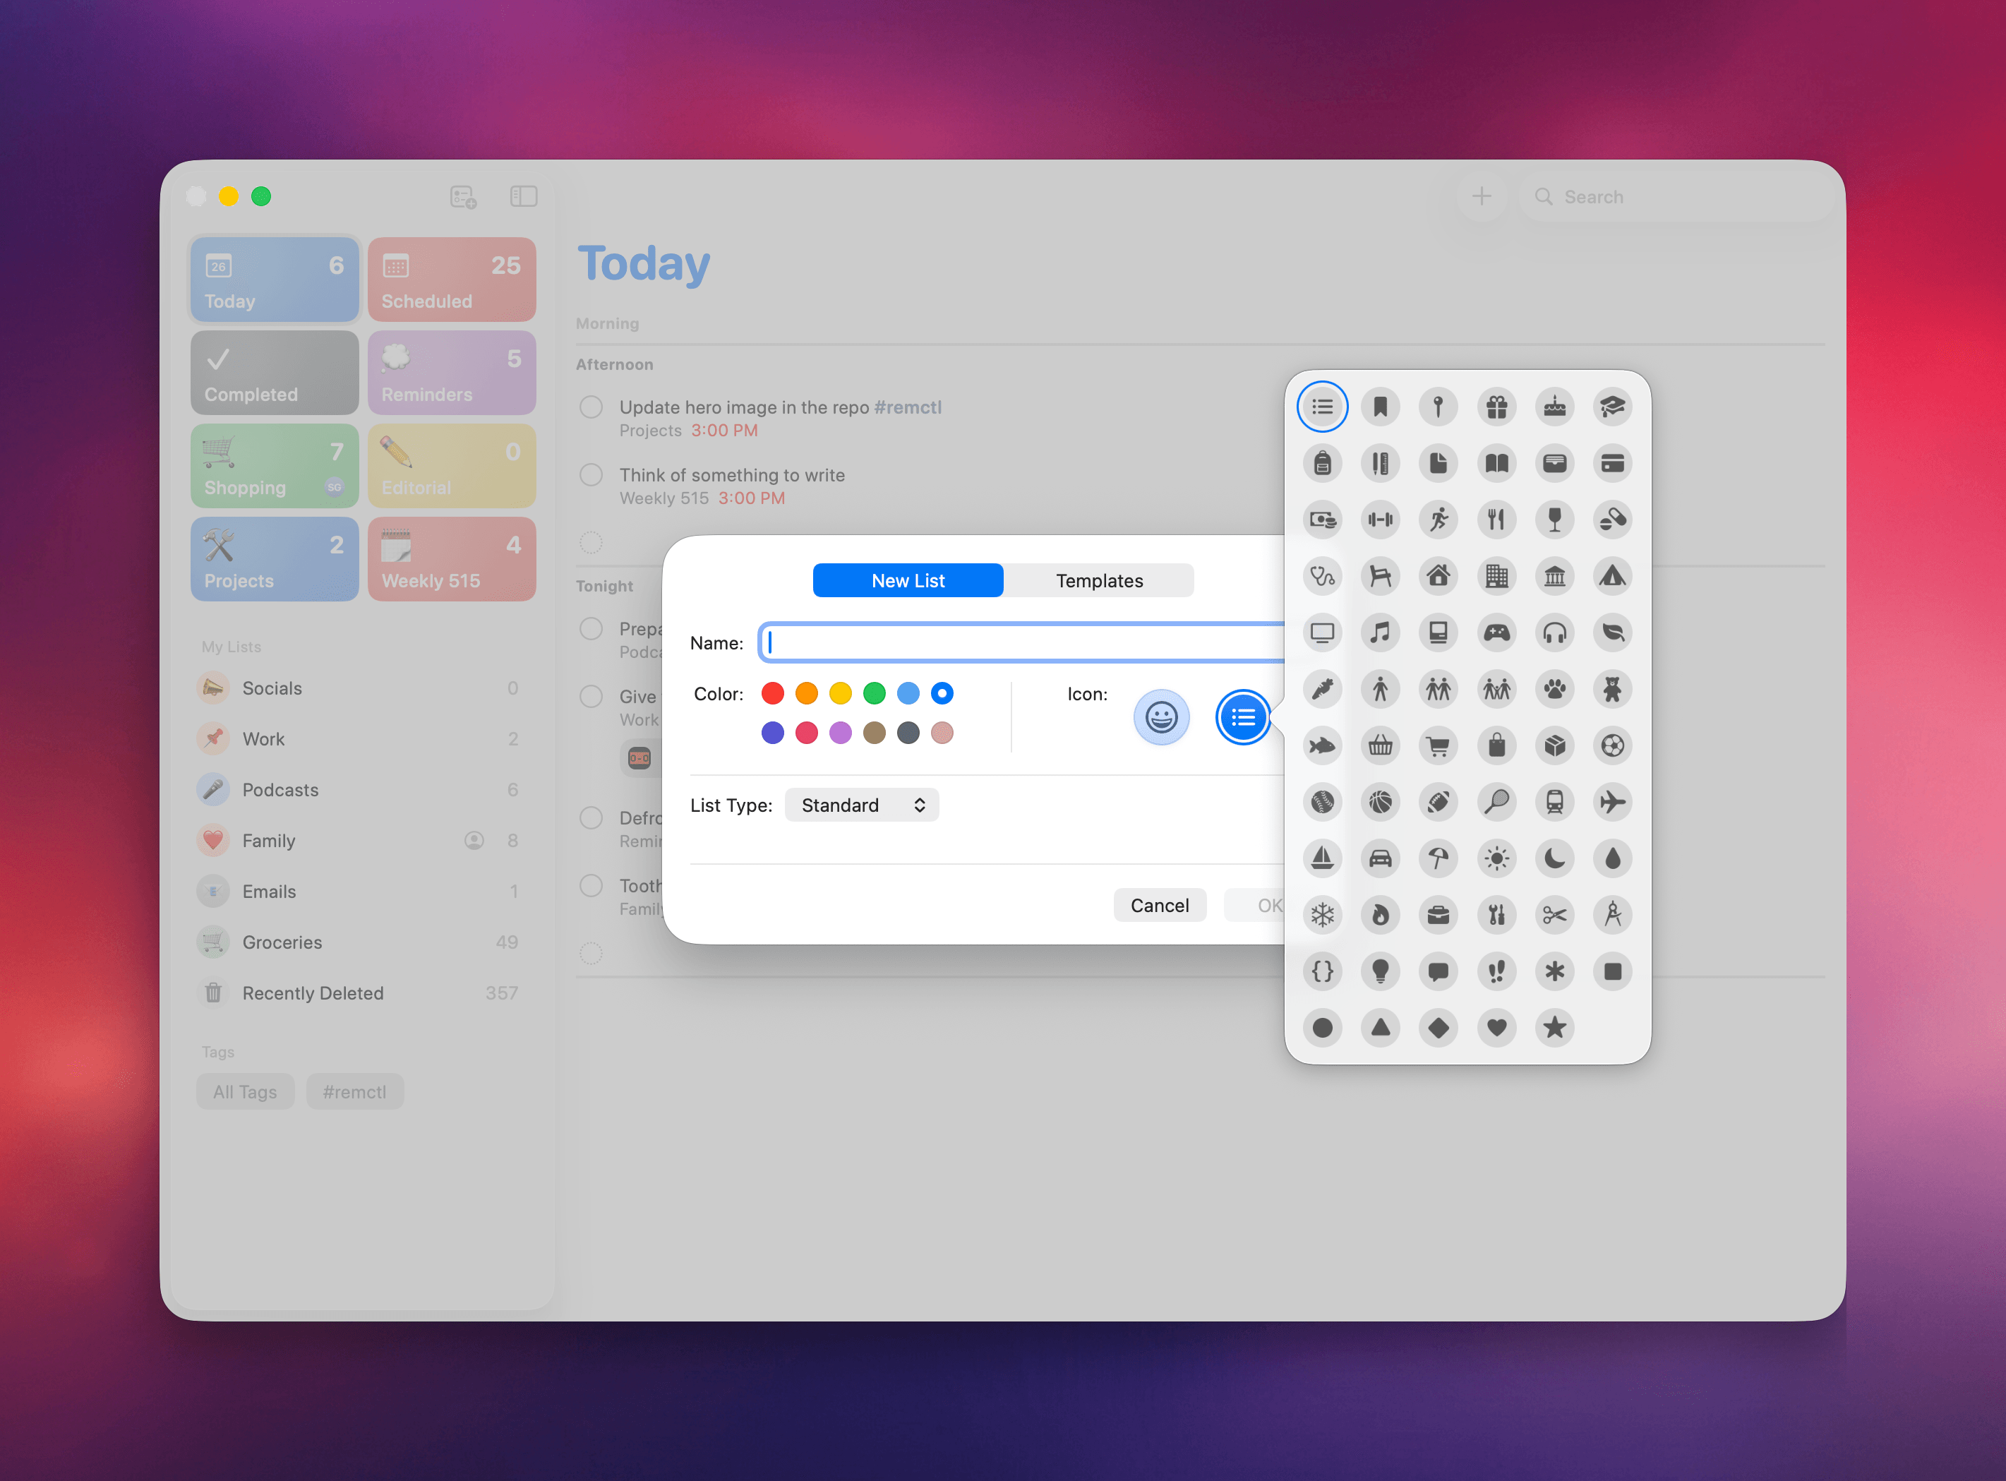Select the fork and knife icon
2006x1481 pixels.
(x=1497, y=520)
